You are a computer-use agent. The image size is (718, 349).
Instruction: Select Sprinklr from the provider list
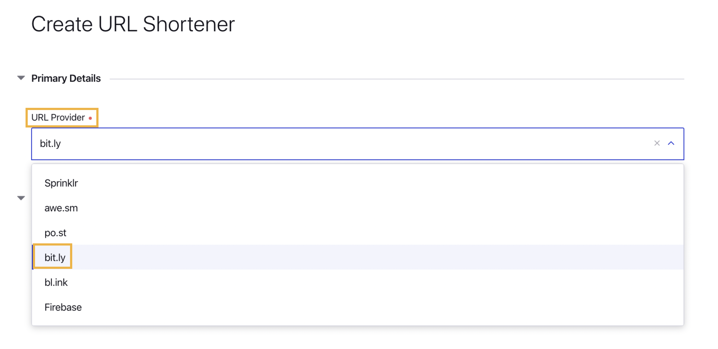(61, 183)
